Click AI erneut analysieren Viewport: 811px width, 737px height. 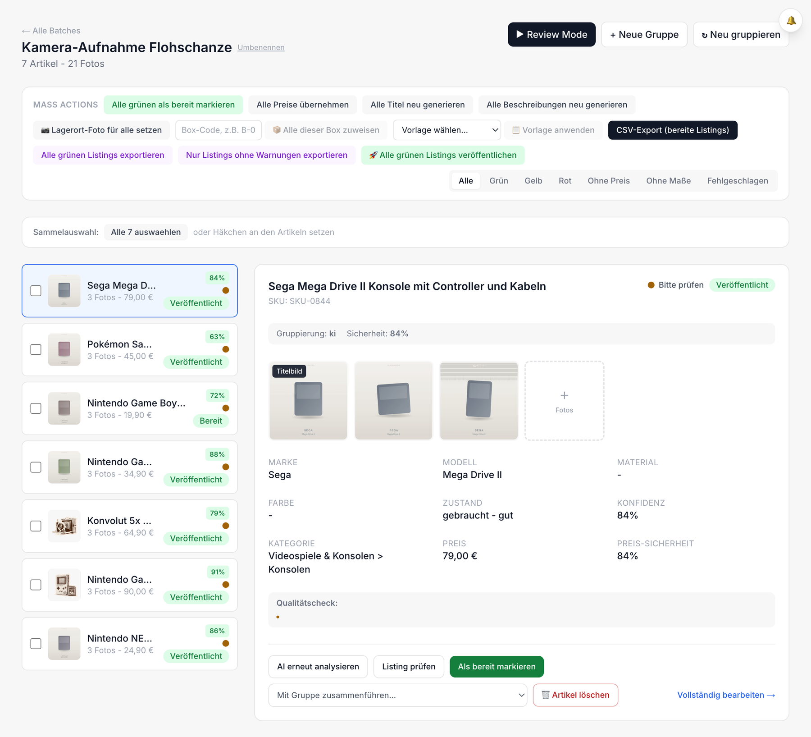tap(318, 667)
